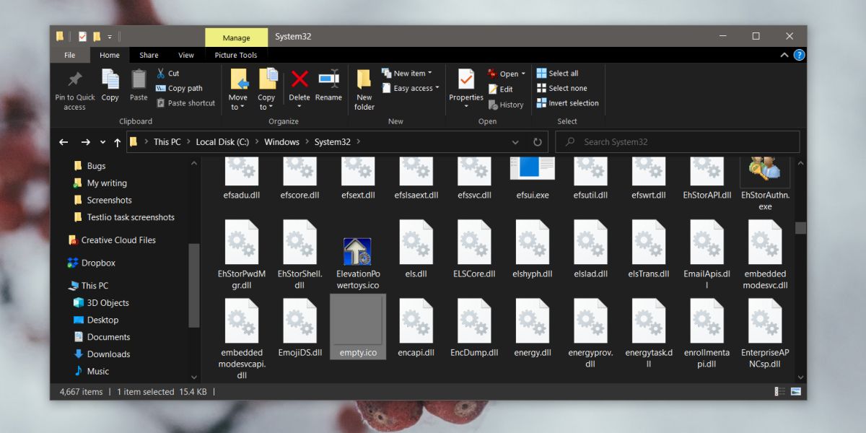
Task: Click the Forward navigation arrow
Action: tap(86, 142)
